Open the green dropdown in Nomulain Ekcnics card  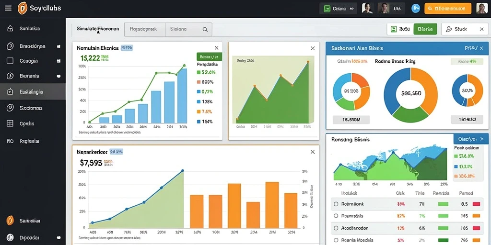coord(209,56)
